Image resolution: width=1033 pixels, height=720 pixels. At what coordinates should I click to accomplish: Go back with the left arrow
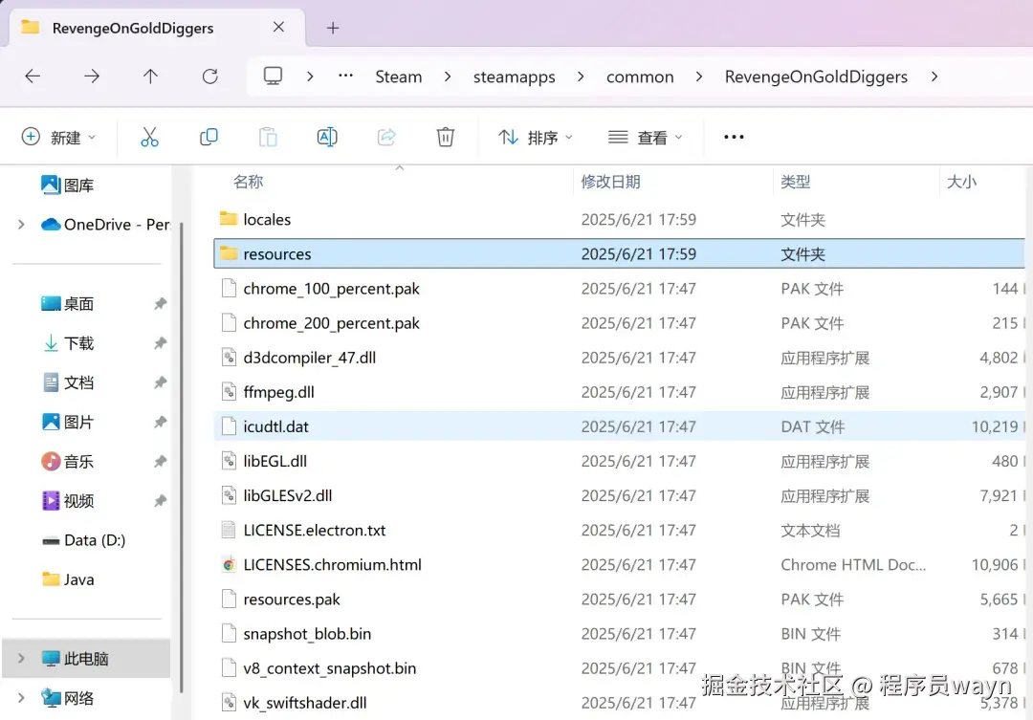(x=33, y=76)
